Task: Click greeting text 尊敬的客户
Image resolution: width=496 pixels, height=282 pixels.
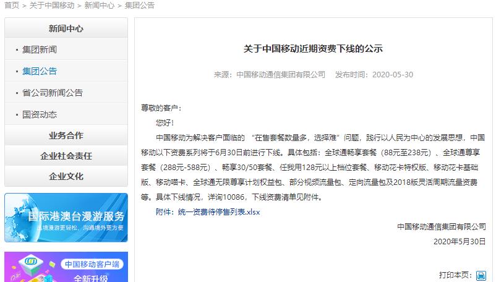Action: 159,108
